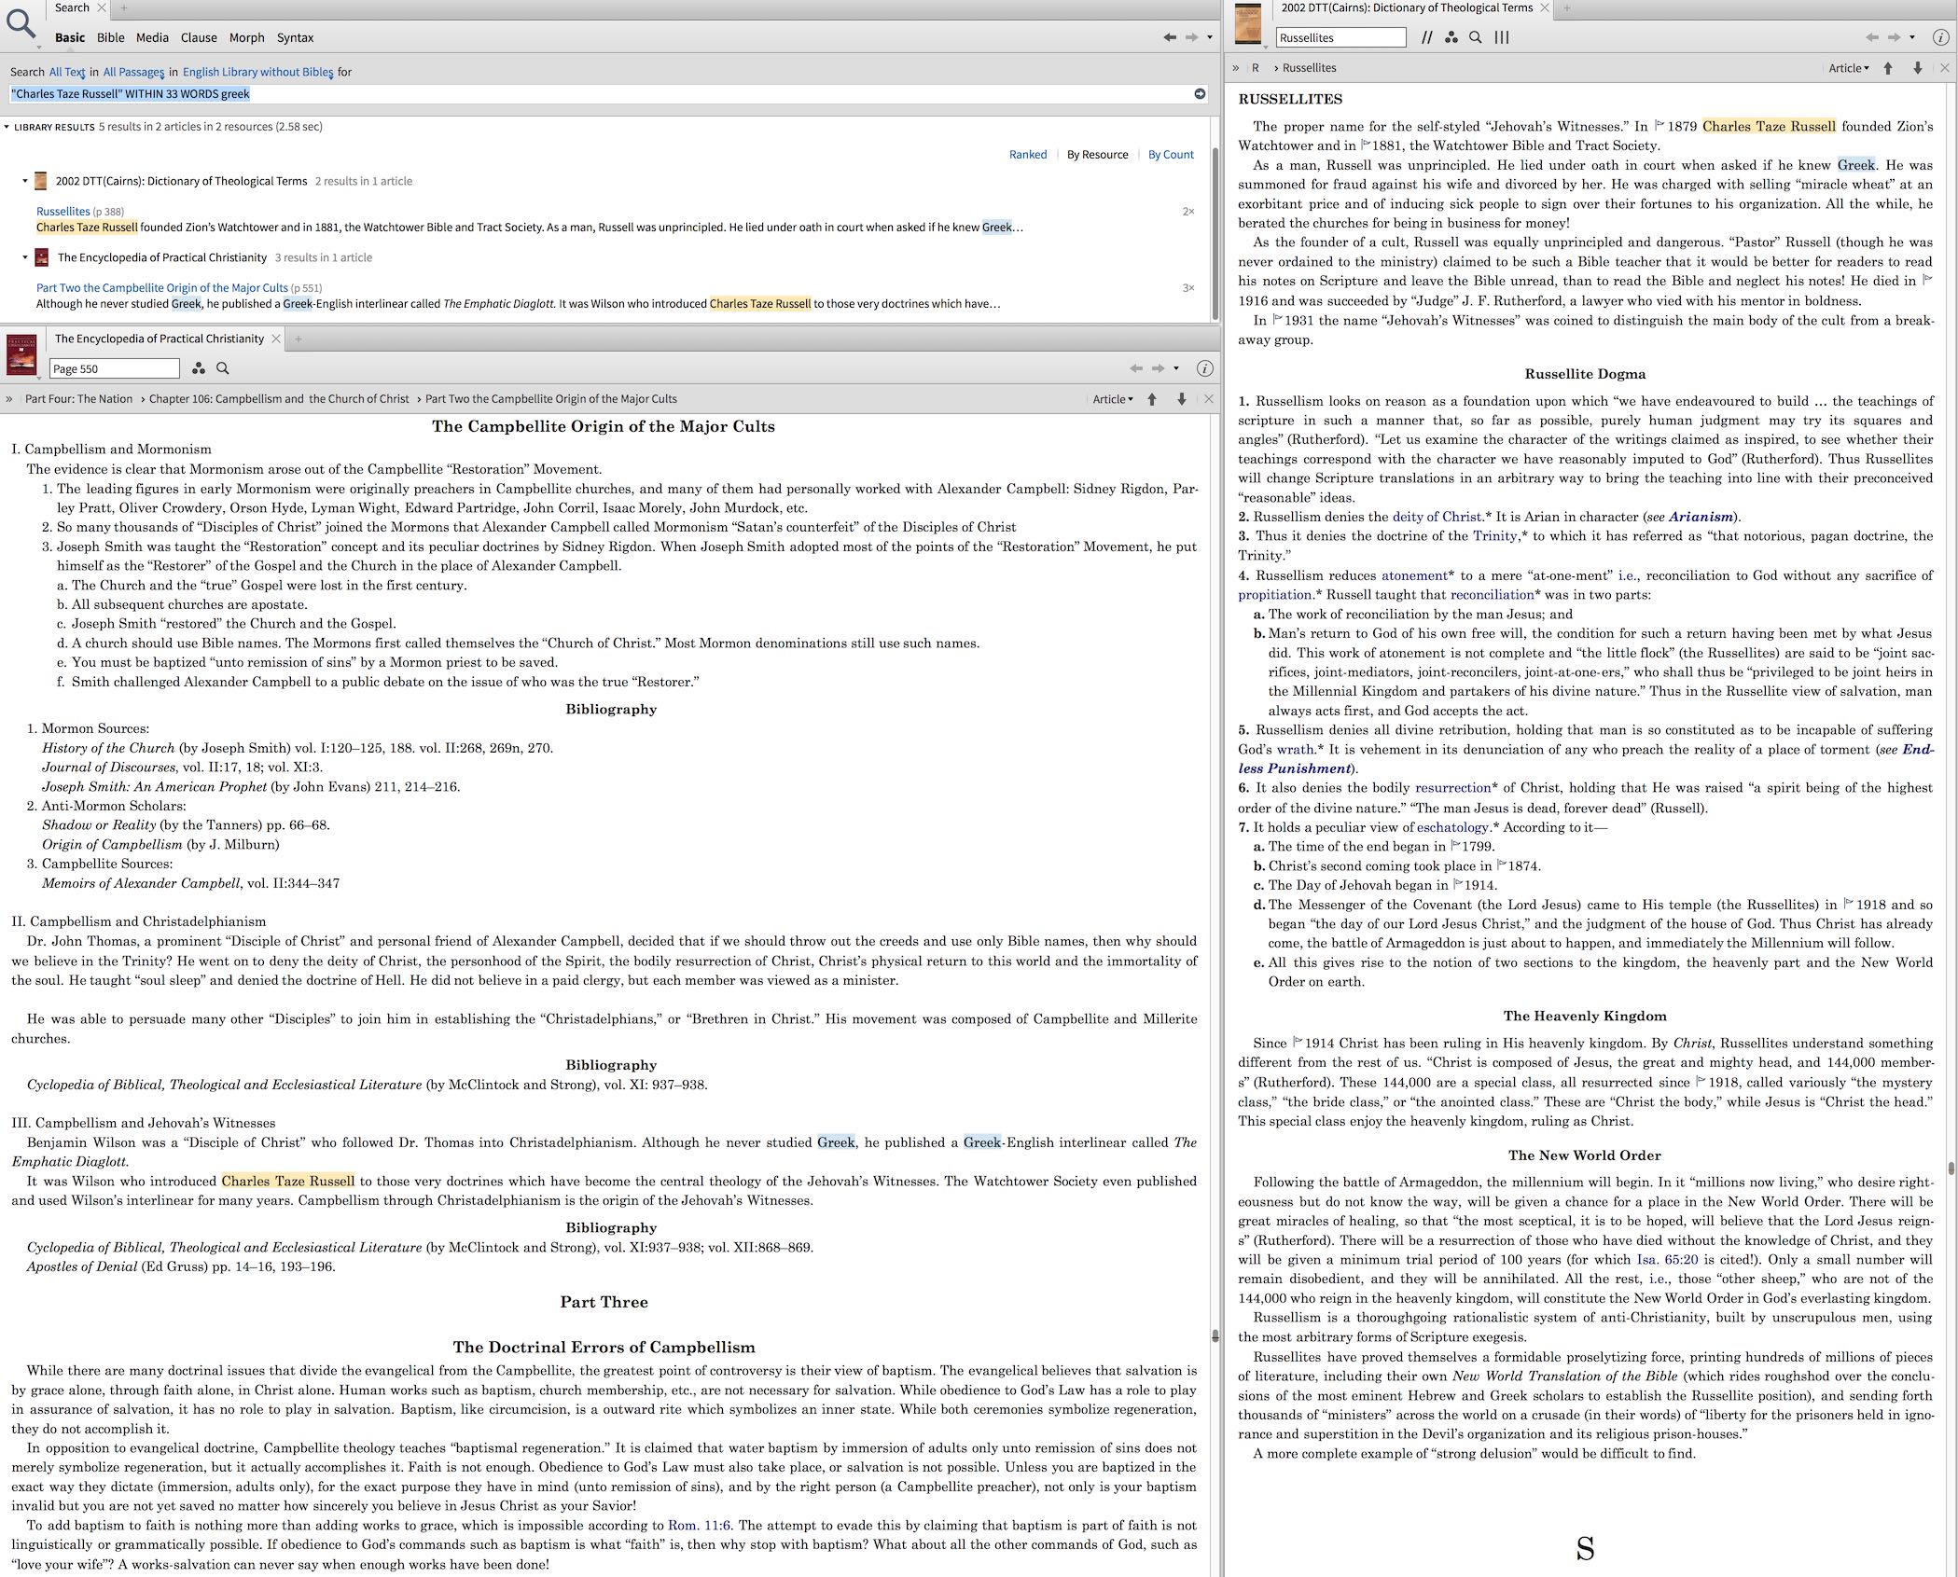Add new tab next to Search tab
This screenshot has width=1958, height=1577.
click(x=123, y=7)
